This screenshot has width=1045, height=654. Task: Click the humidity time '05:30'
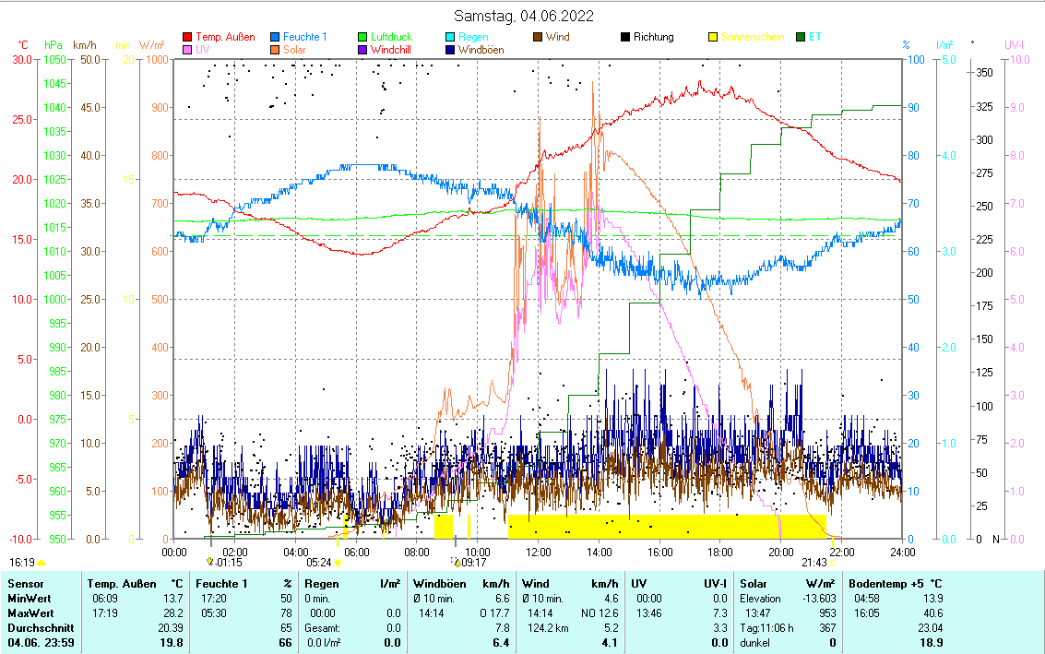(x=213, y=613)
